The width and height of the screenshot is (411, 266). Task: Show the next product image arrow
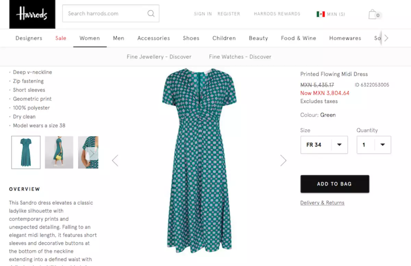pos(283,160)
